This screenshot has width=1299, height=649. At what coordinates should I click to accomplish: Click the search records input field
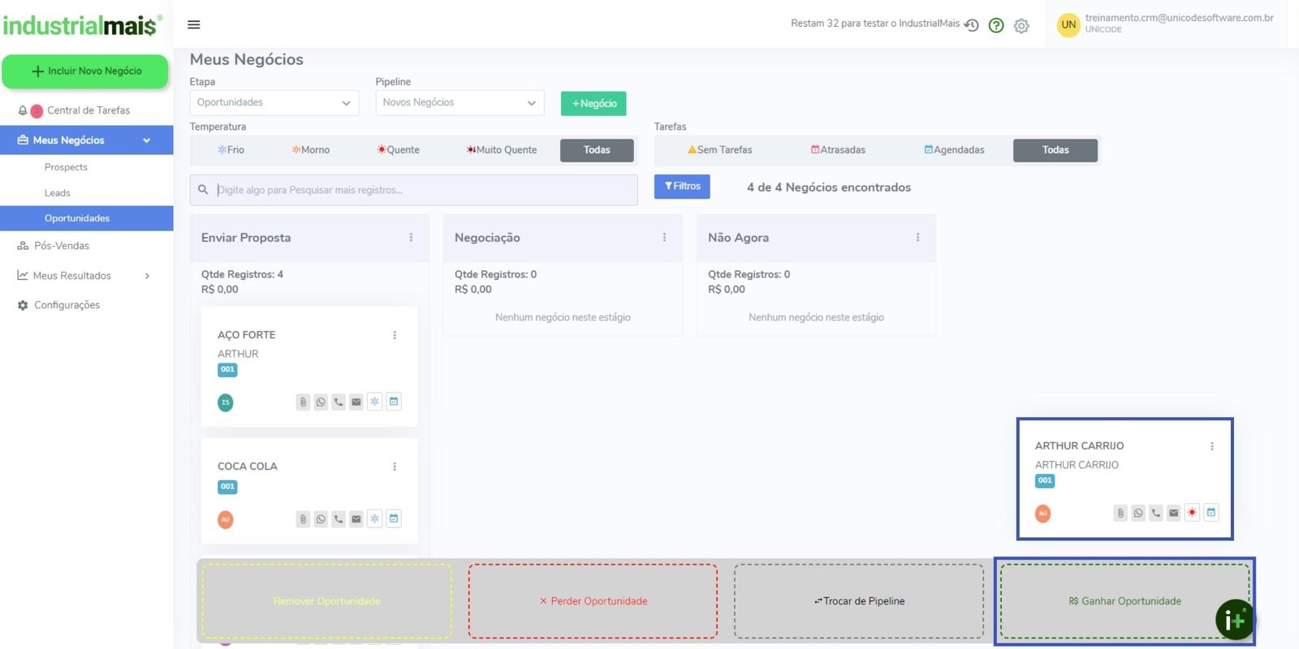click(x=422, y=190)
